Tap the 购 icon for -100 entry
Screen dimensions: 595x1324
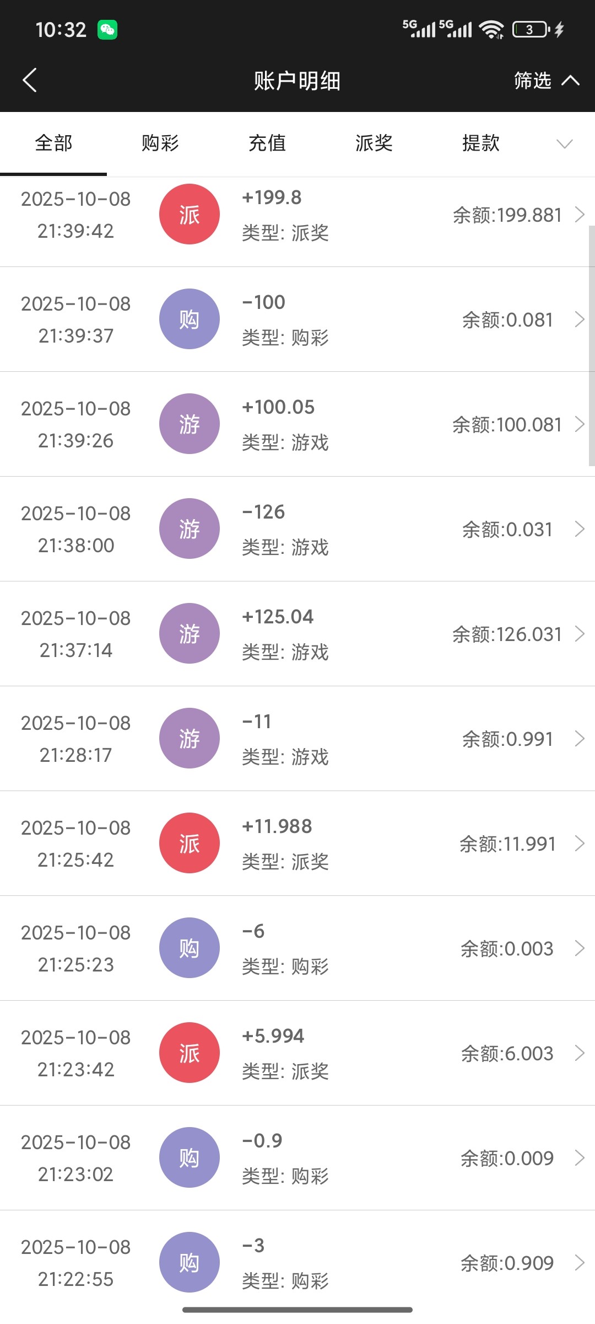(x=189, y=319)
